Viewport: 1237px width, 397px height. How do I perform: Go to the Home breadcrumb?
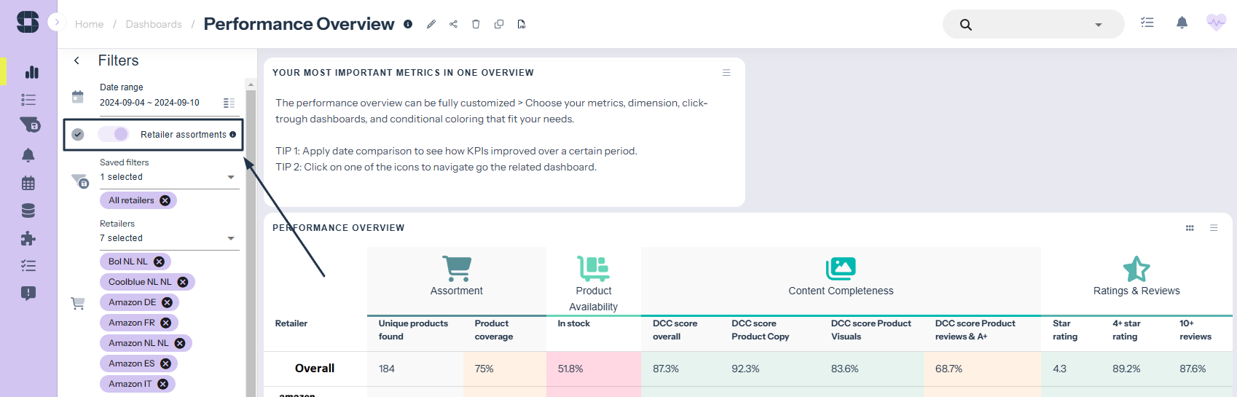click(89, 24)
